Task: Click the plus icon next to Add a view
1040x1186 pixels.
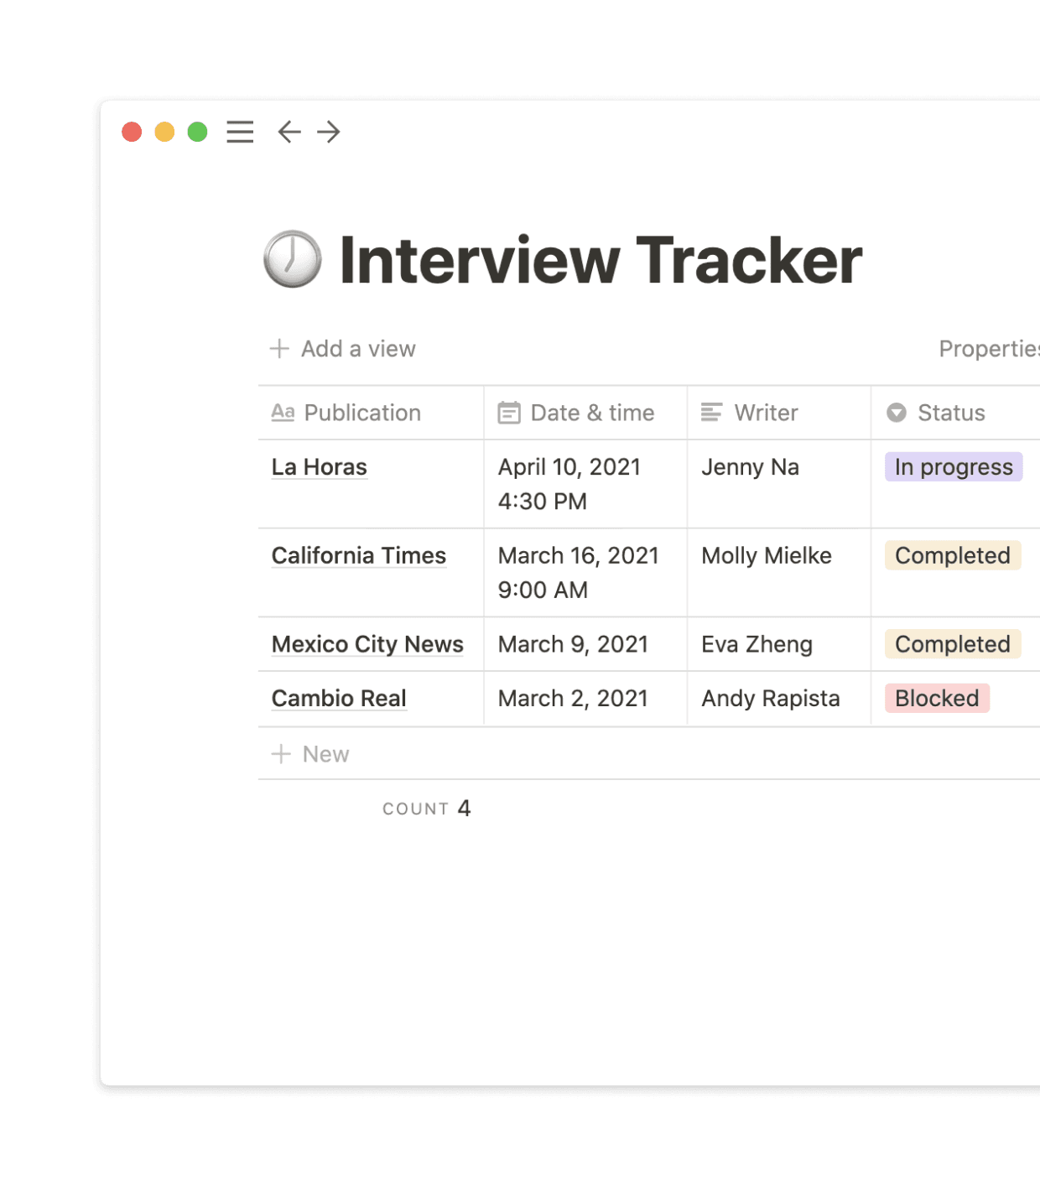Action: (278, 348)
